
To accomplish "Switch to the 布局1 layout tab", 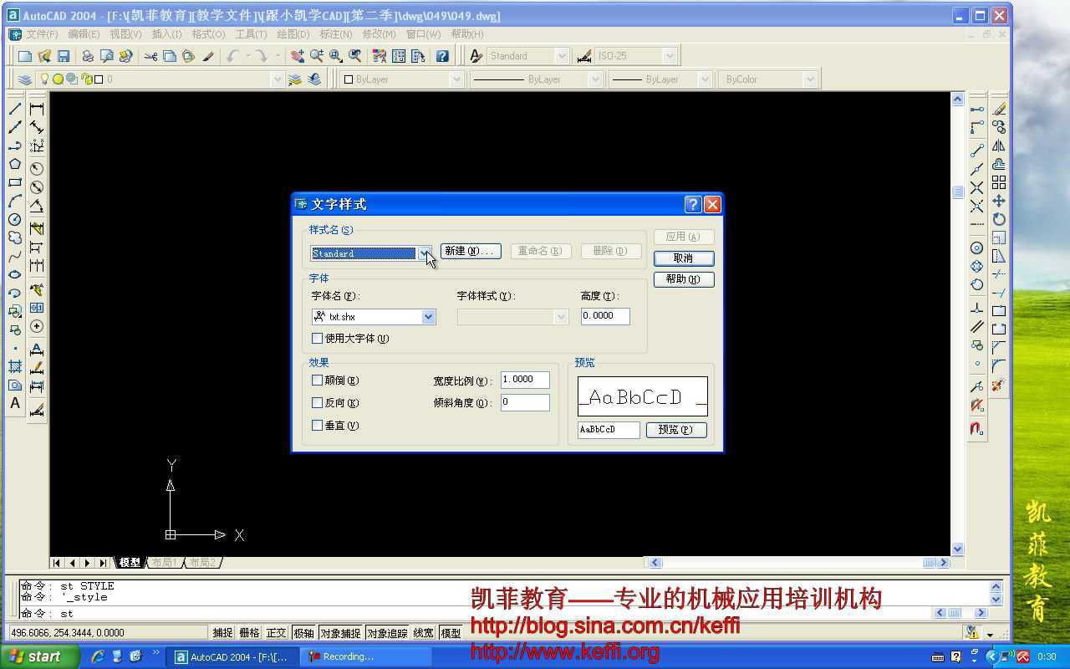I will pyautogui.click(x=164, y=563).
